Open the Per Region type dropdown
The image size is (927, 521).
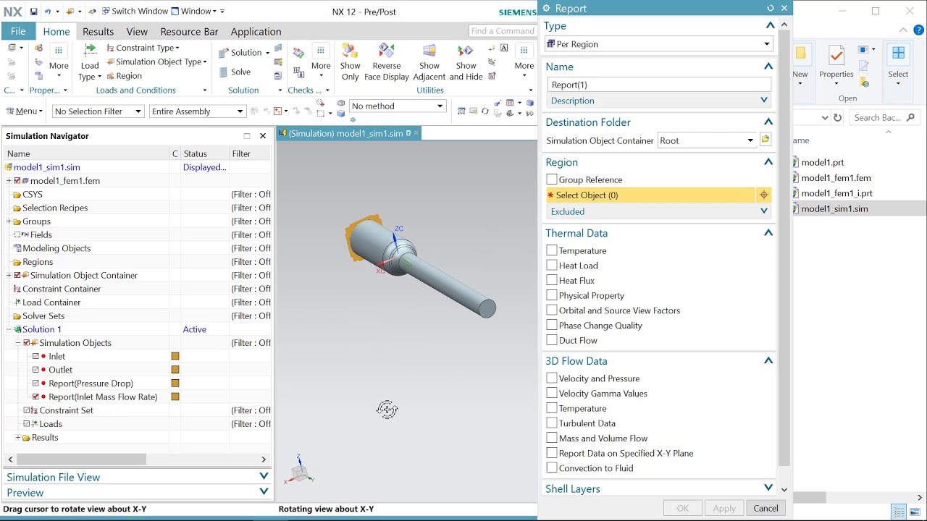coord(658,44)
